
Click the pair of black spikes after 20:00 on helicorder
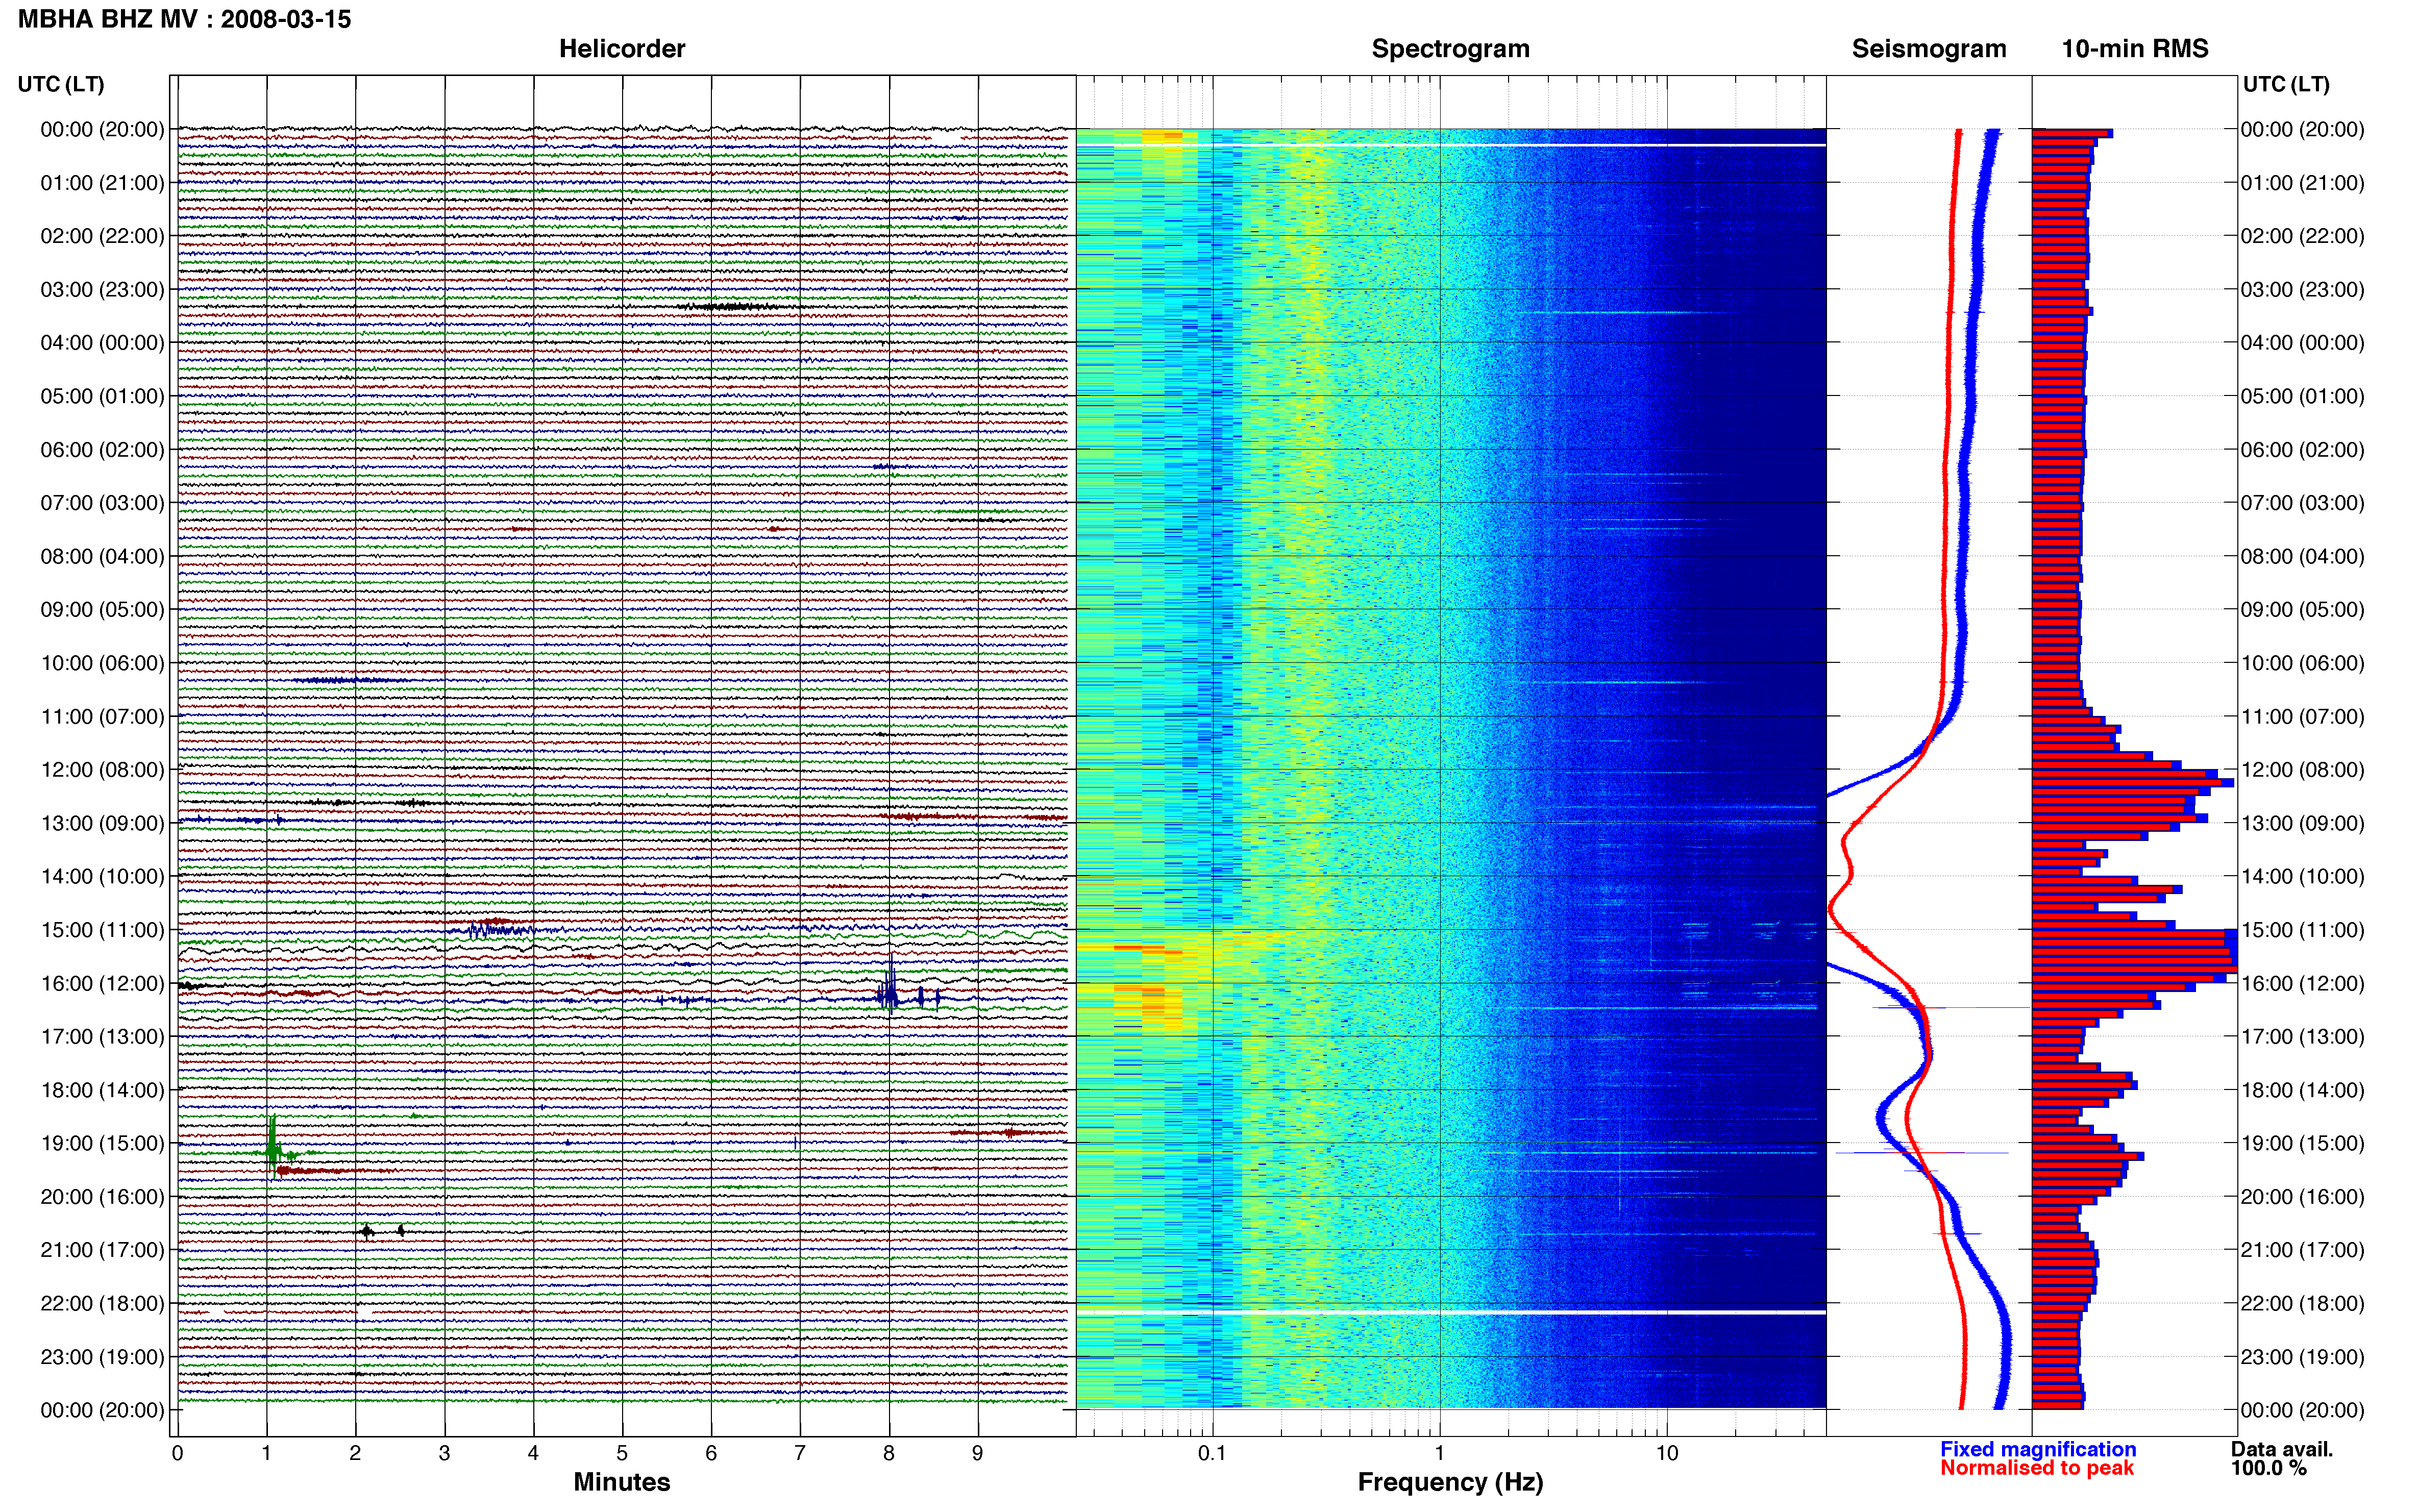point(383,1231)
